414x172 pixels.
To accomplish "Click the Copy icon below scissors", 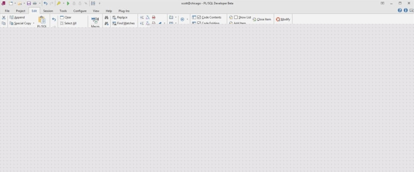I will [x=4, y=23].
